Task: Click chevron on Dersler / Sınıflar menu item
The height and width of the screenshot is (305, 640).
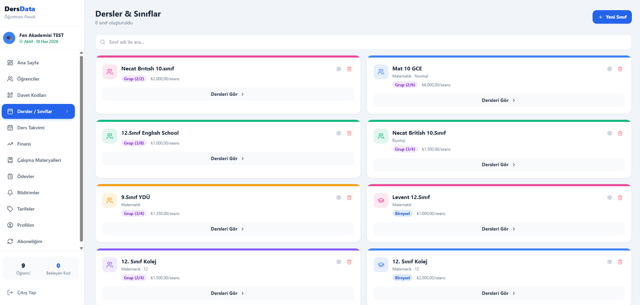Action: point(67,111)
